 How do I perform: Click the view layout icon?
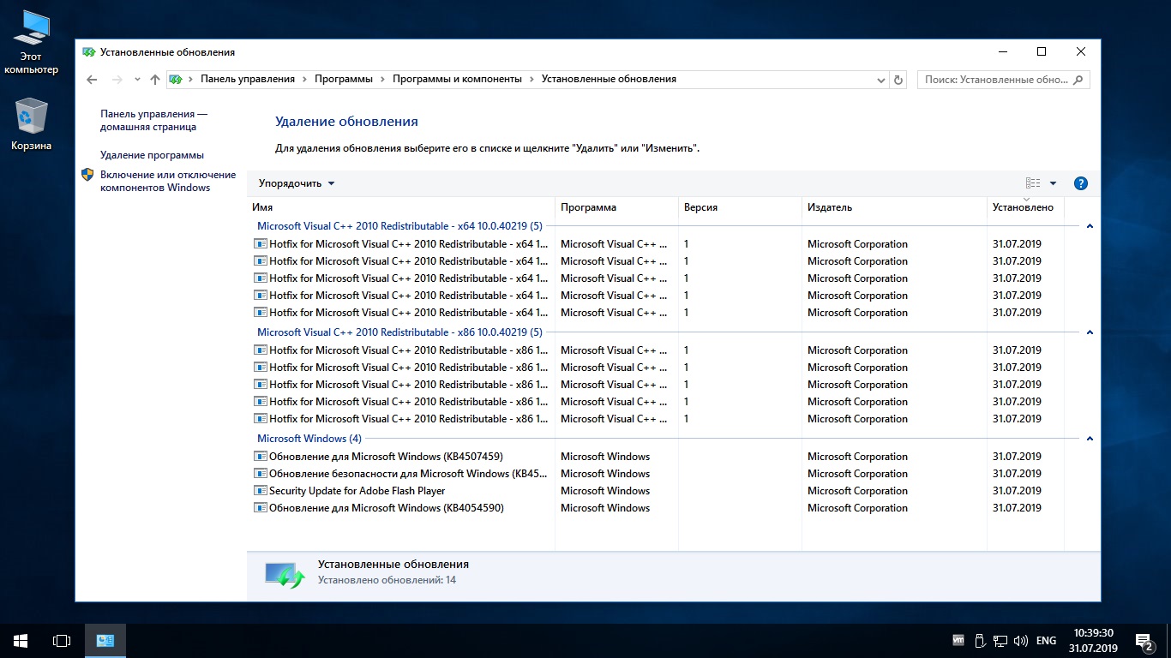1033,183
